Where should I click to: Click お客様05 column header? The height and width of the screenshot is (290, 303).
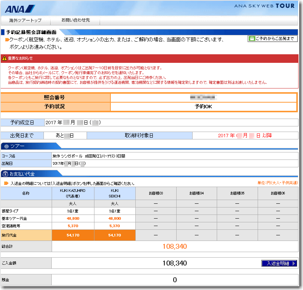coord(237,193)
